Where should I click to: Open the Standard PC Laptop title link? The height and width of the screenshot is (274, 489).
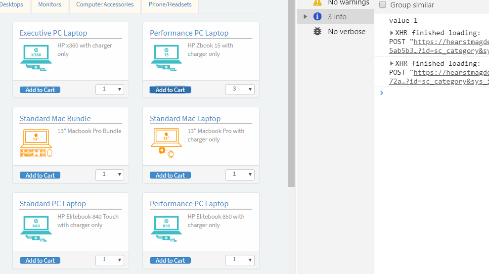(x=53, y=204)
